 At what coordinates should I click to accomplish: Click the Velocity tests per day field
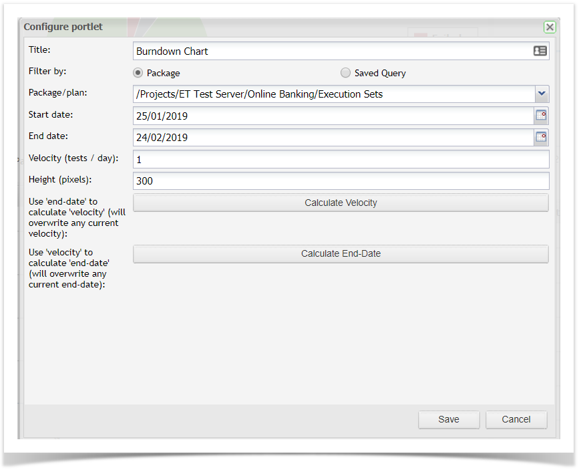341,159
